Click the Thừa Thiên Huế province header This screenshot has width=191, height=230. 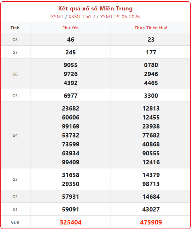pos(151,28)
